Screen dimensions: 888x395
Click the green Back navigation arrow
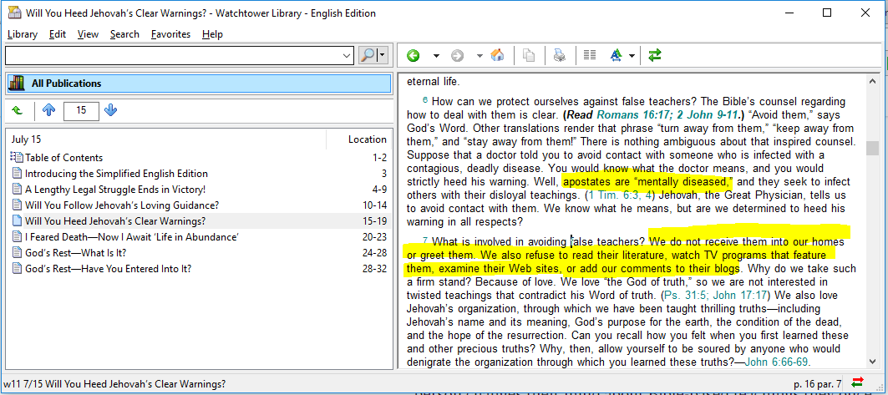413,56
